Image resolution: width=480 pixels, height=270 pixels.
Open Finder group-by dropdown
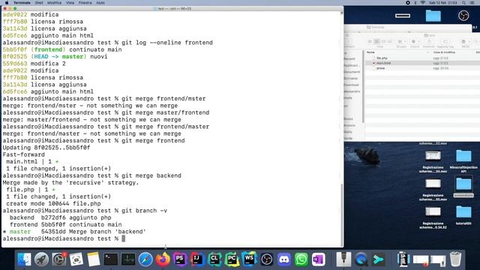401,42
